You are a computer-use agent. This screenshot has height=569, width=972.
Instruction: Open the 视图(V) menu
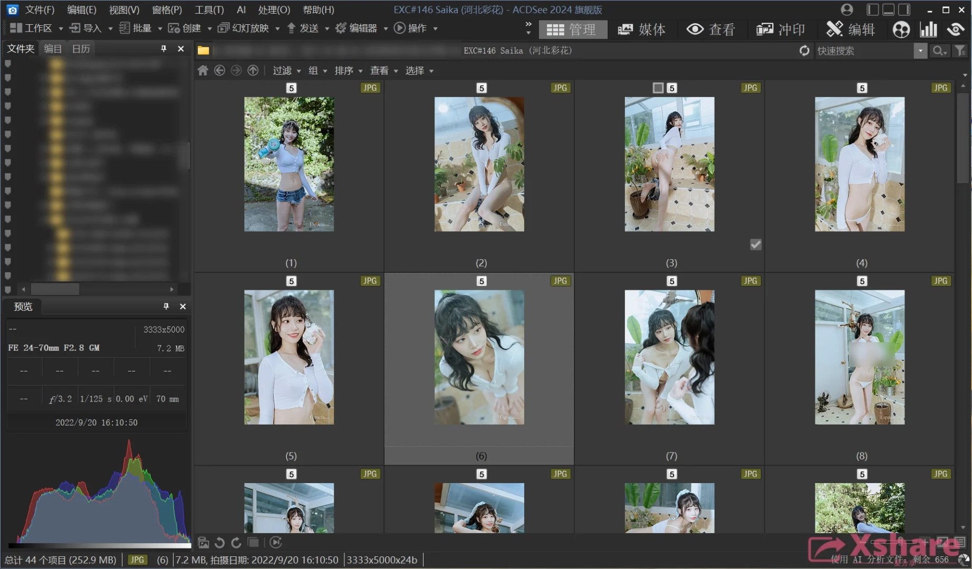click(124, 9)
